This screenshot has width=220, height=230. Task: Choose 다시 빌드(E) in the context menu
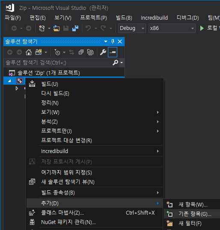point(95,94)
